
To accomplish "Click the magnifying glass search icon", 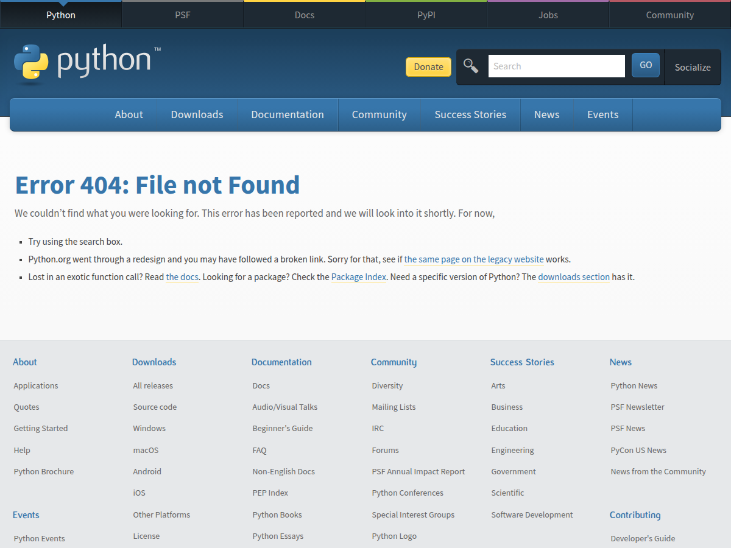I will 471,66.
